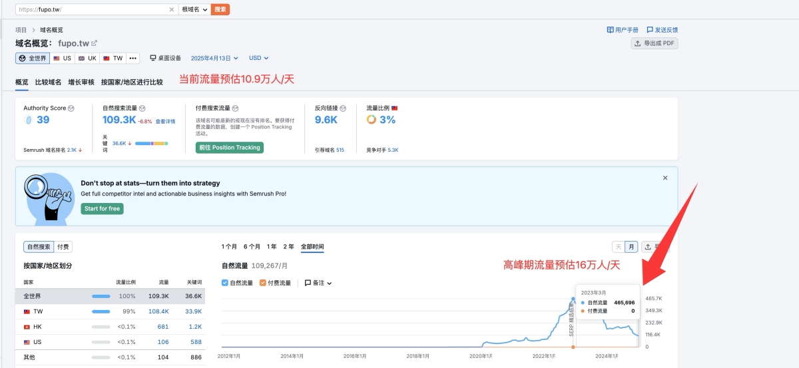
Task: Click the keyword distribution color bar
Action: (152, 143)
